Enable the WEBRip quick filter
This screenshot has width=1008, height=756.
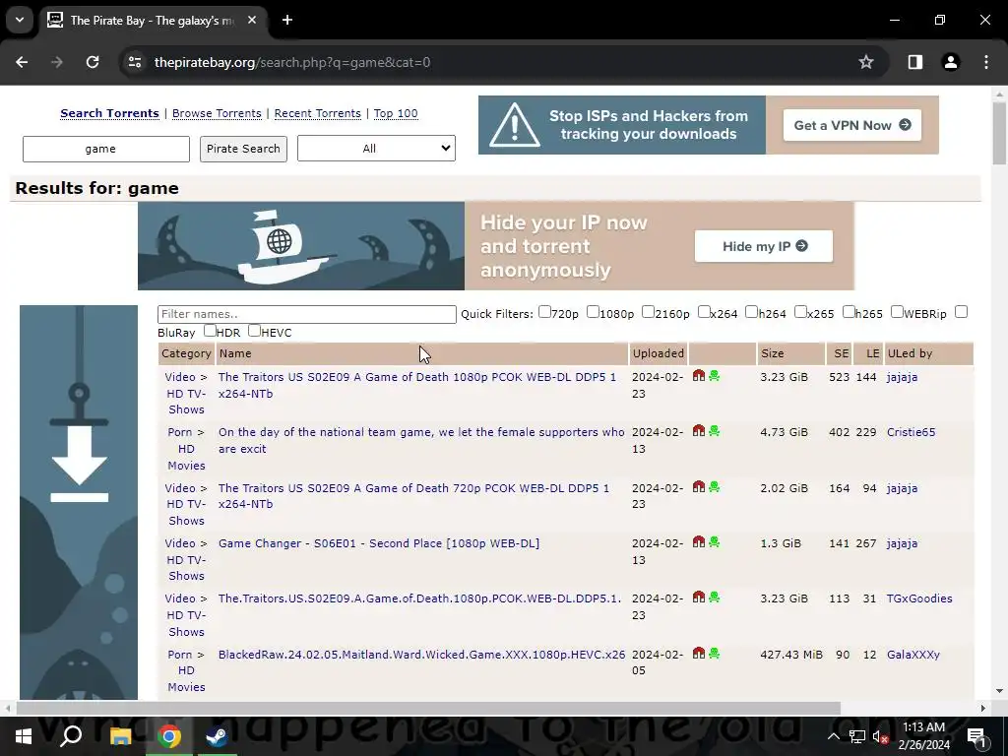pos(898,312)
